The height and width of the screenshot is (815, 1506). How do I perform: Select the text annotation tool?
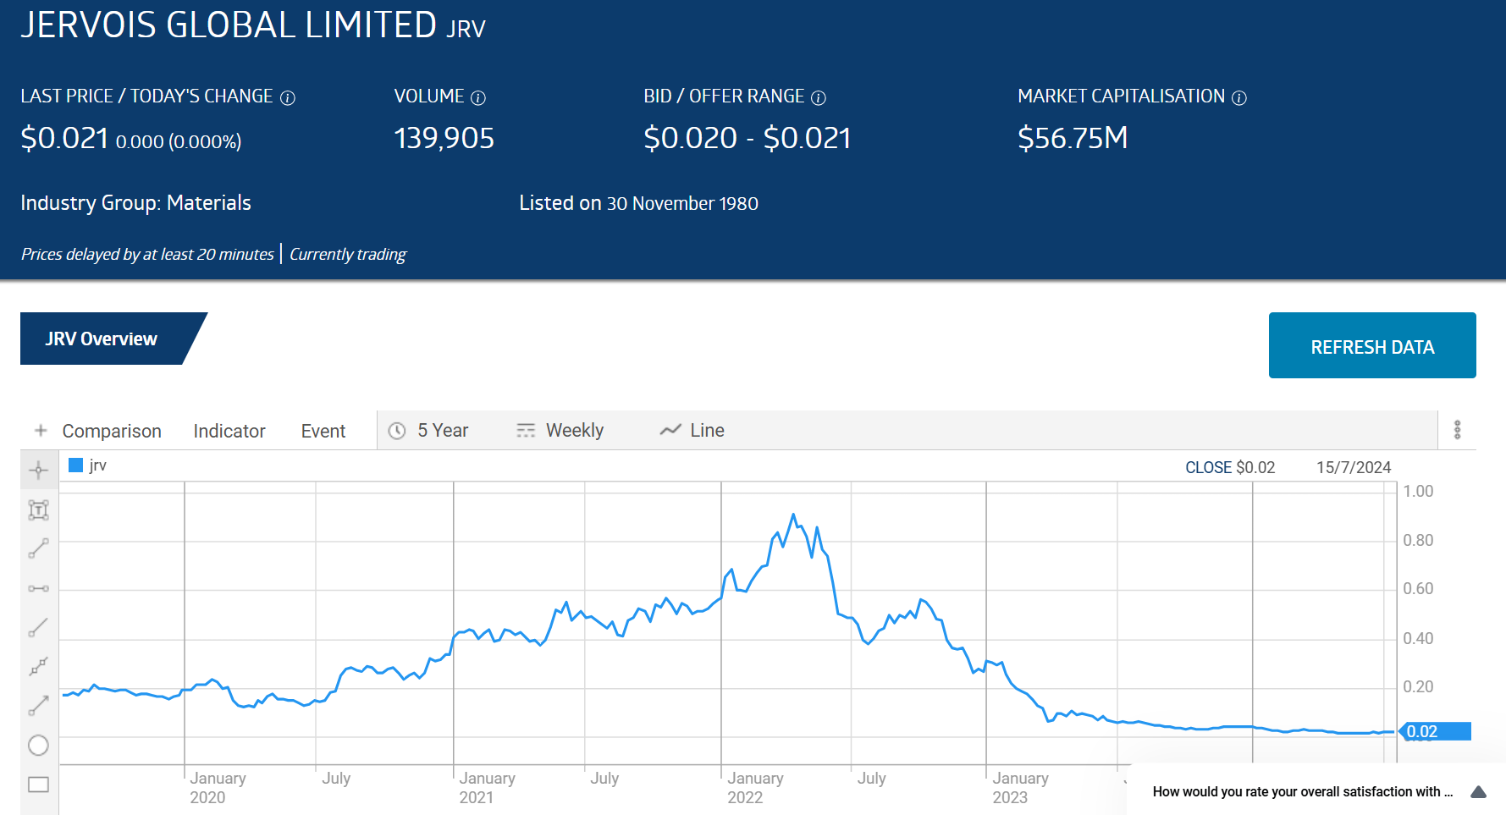coord(38,509)
